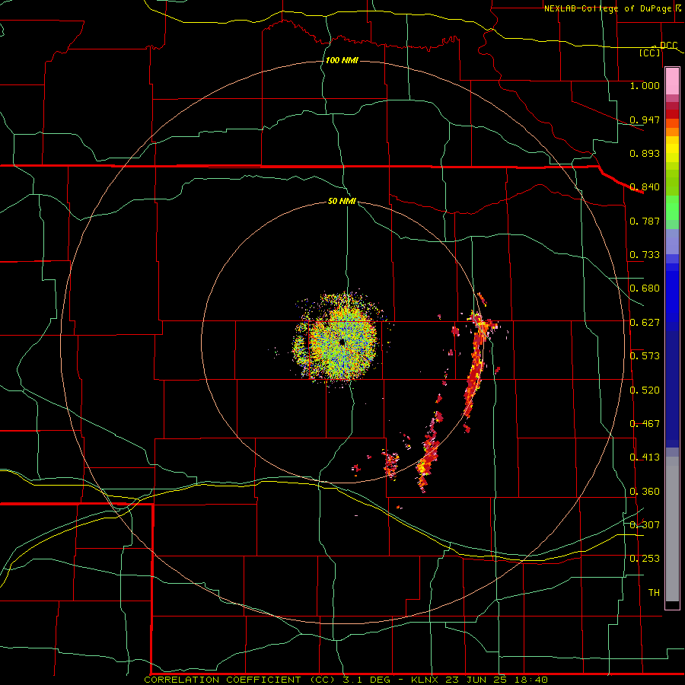Click the 0.947 scale value
685x685 pixels.
(x=645, y=119)
